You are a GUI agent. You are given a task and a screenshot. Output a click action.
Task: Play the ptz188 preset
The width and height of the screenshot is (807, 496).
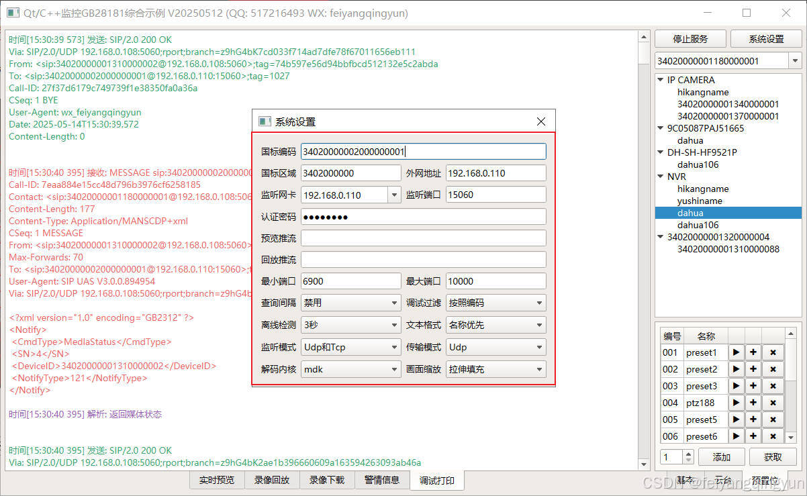(x=736, y=403)
